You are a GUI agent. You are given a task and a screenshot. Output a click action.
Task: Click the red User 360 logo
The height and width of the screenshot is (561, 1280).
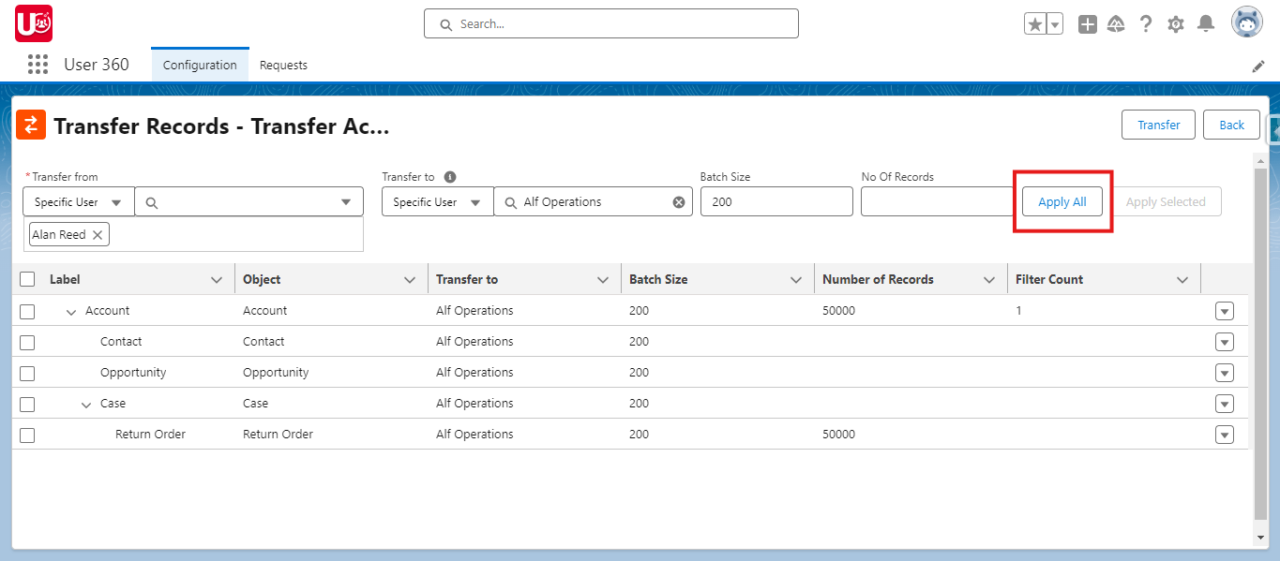click(x=33, y=23)
